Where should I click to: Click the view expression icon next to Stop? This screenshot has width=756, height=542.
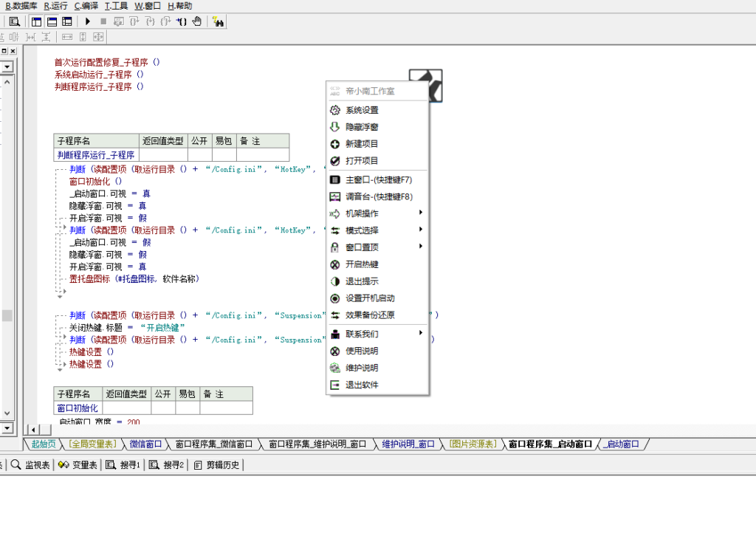coord(119,21)
